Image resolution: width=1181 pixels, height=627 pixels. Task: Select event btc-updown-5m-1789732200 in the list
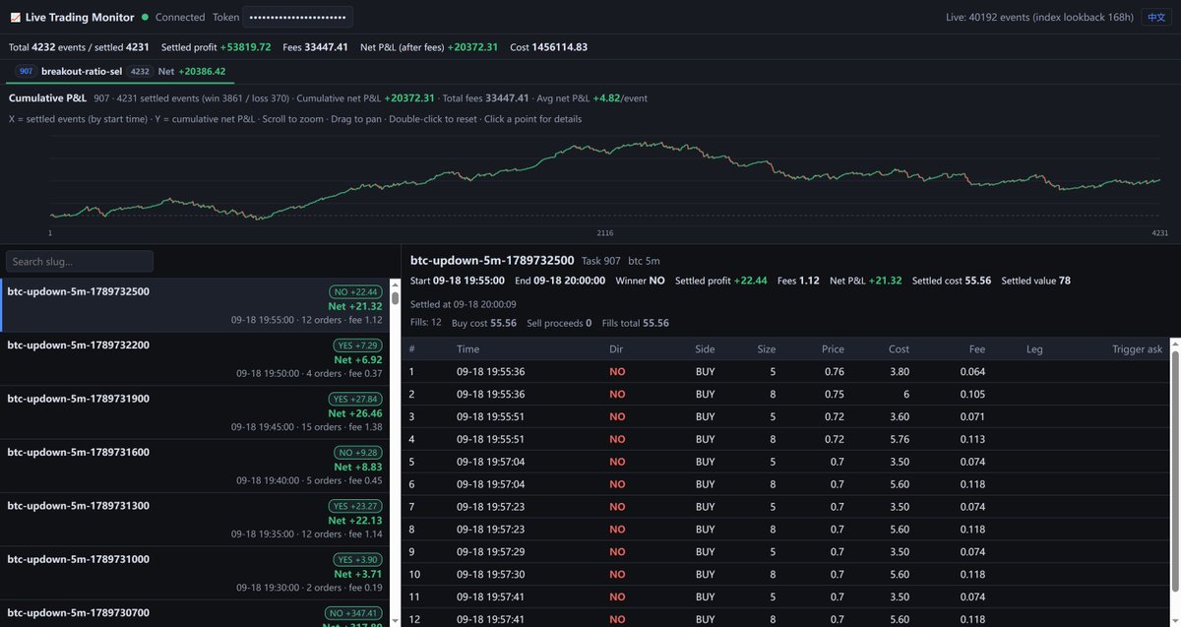(x=195, y=359)
